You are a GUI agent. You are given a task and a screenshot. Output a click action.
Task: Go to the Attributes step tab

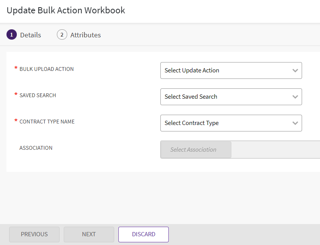tap(86, 35)
